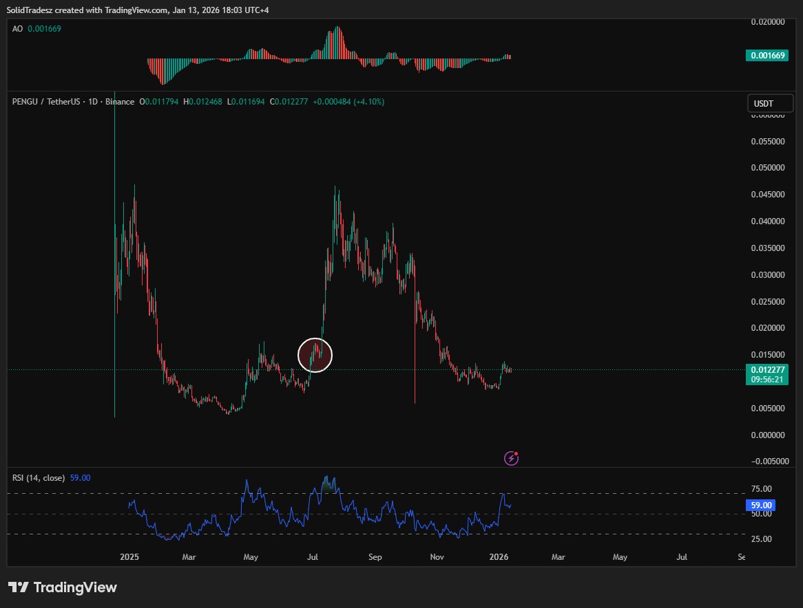The height and width of the screenshot is (608, 803).
Task: Click the close value C0.012277
Action: [x=289, y=102]
